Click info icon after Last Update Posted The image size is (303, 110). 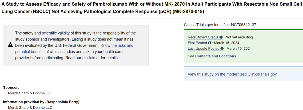pyautogui.click(x=222, y=49)
